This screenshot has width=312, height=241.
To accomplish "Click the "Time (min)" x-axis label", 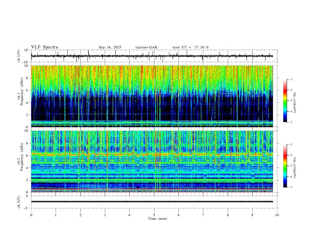I will tap(158, 219).
